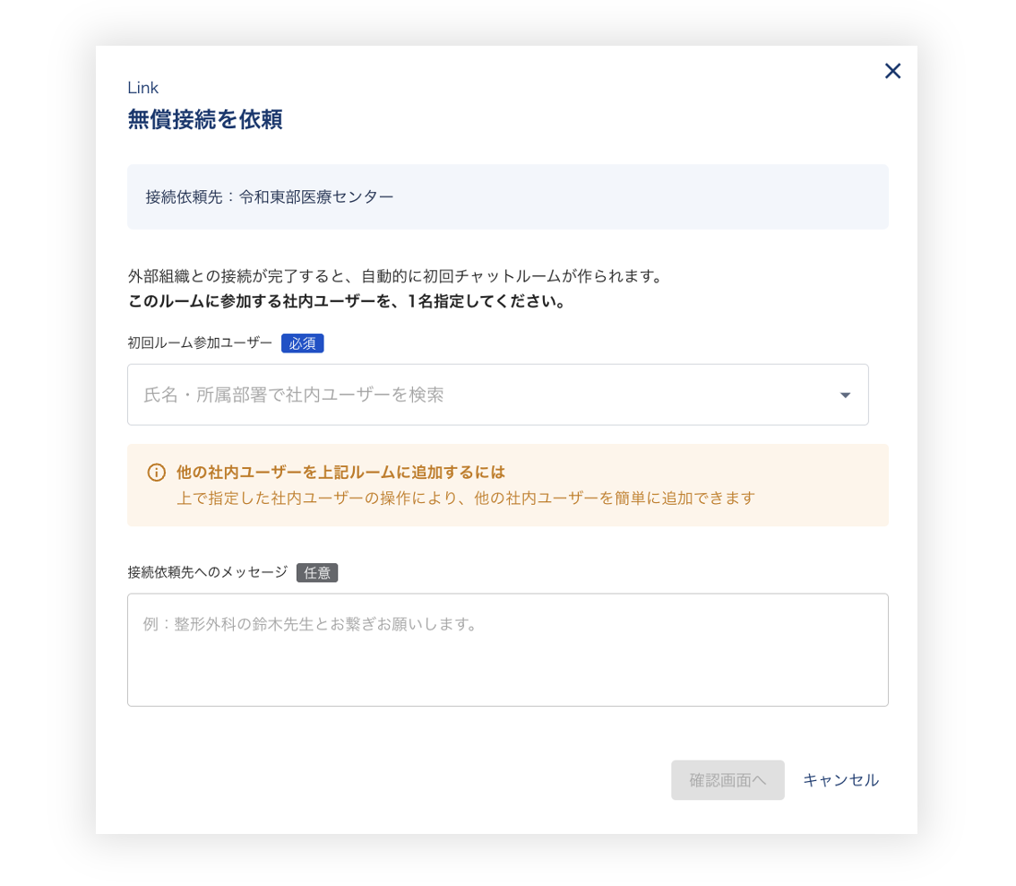Click the 令和東部医療センター organization name
The height and width of the screenshot is (886, 1016).
tap(316, 196)
